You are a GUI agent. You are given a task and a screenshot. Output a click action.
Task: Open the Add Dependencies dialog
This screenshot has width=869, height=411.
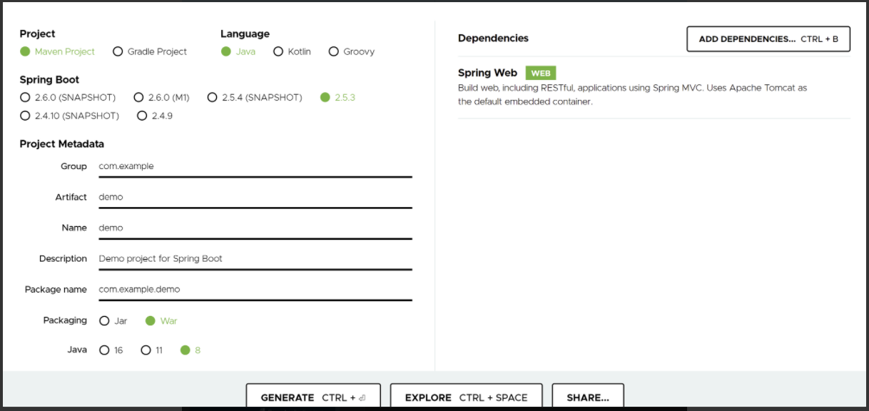click(x=768, y=39)
